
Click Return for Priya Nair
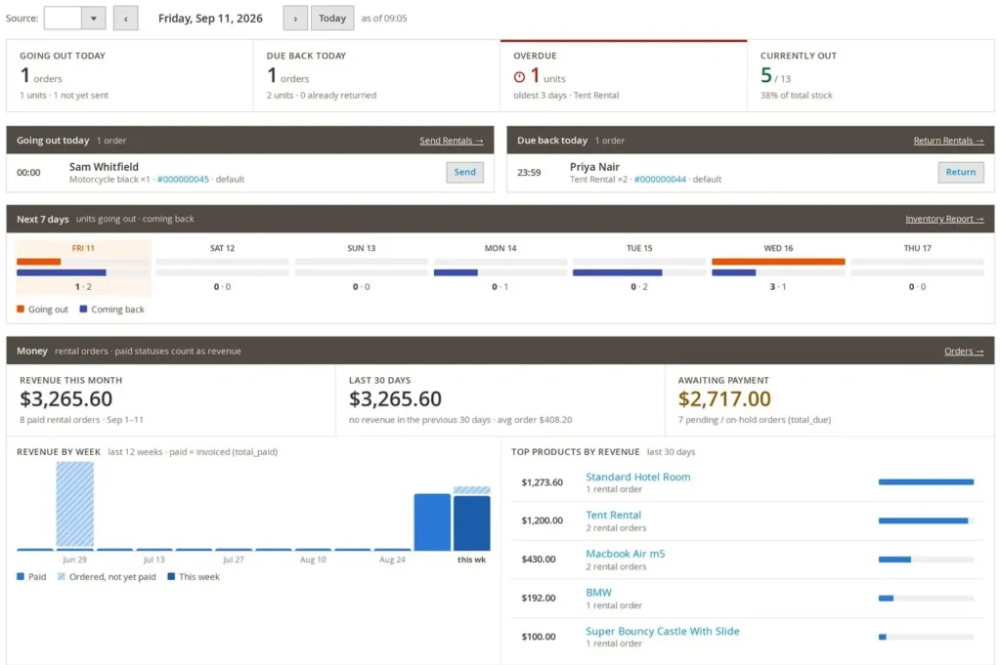960,172
